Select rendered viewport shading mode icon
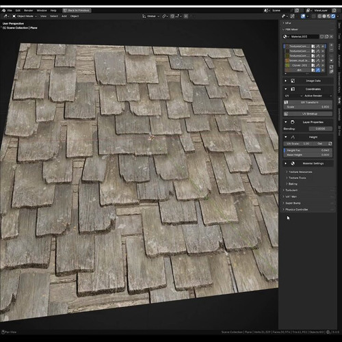This screenshot has height=342, width=342. click(x=333, y=16)
